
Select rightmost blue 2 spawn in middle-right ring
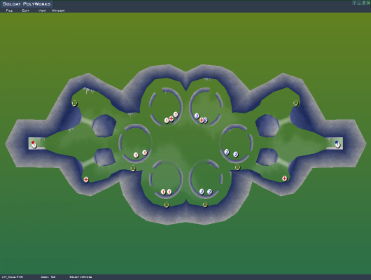point(236,155)
